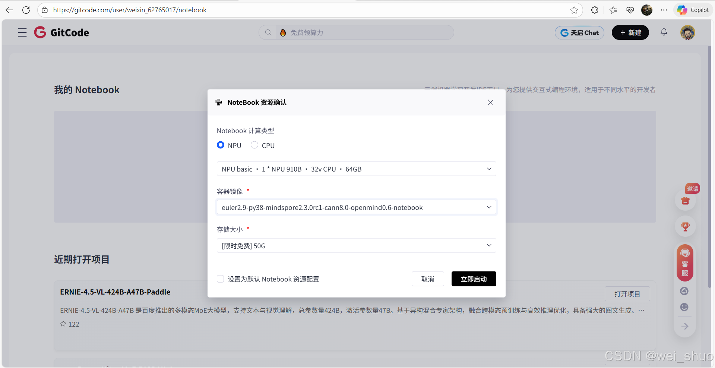The height and width of the screenshot is (368, 715).
Task: Collapse the floating sidebar via arrow icon
Action: click(x=684, y=326)
